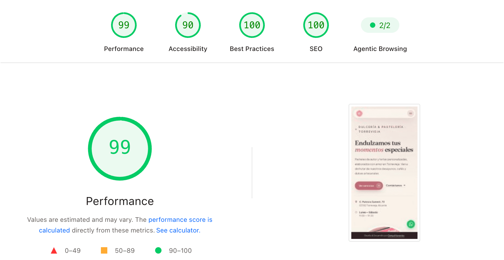Click the WhatsApp icon in the page preview
The image size is (504, 260).
pos(411,224)
